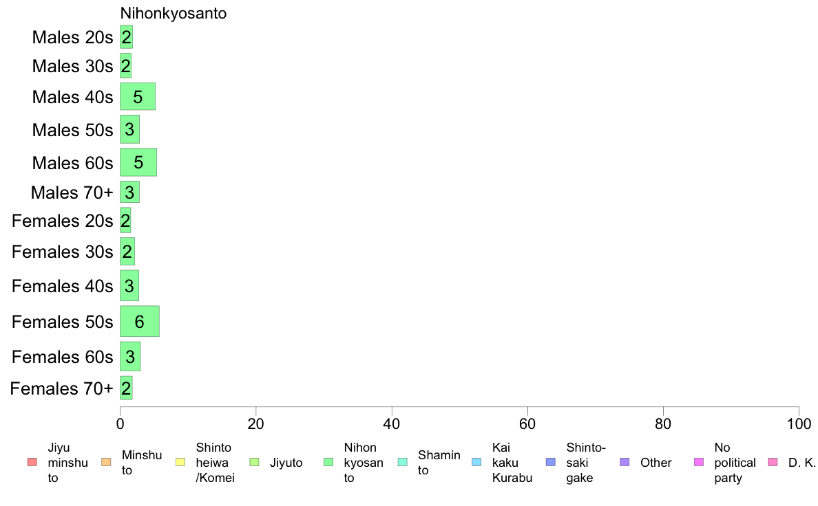Click the Males 50s axis label
818x506 pixels.
[72, 130]
